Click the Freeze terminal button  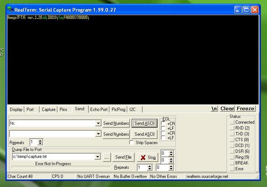(x=246, y=109)
